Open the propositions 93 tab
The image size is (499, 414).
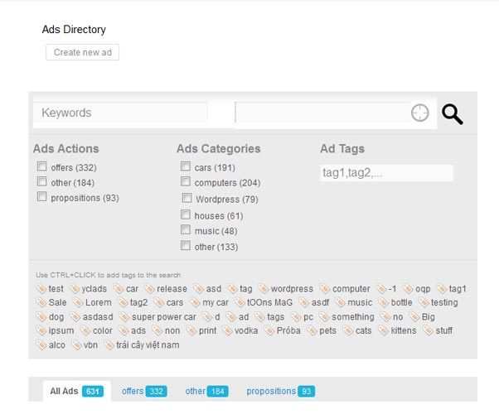click(x=281, y=391)
